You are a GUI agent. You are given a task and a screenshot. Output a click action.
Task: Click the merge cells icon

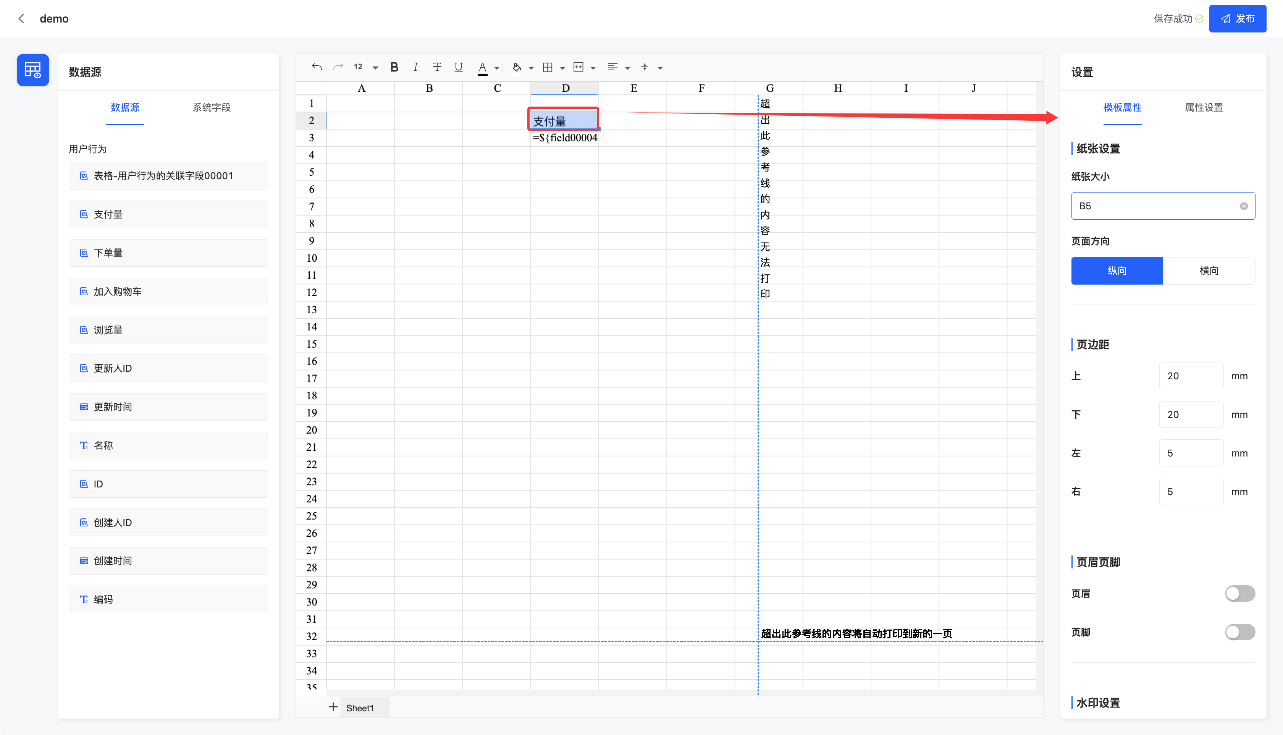coord(578,67)
